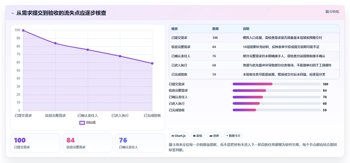The width and height of the screenshot is (350, 163).
Task: Click the 已进入执行 progress bar
Action: tap(276, 104)
